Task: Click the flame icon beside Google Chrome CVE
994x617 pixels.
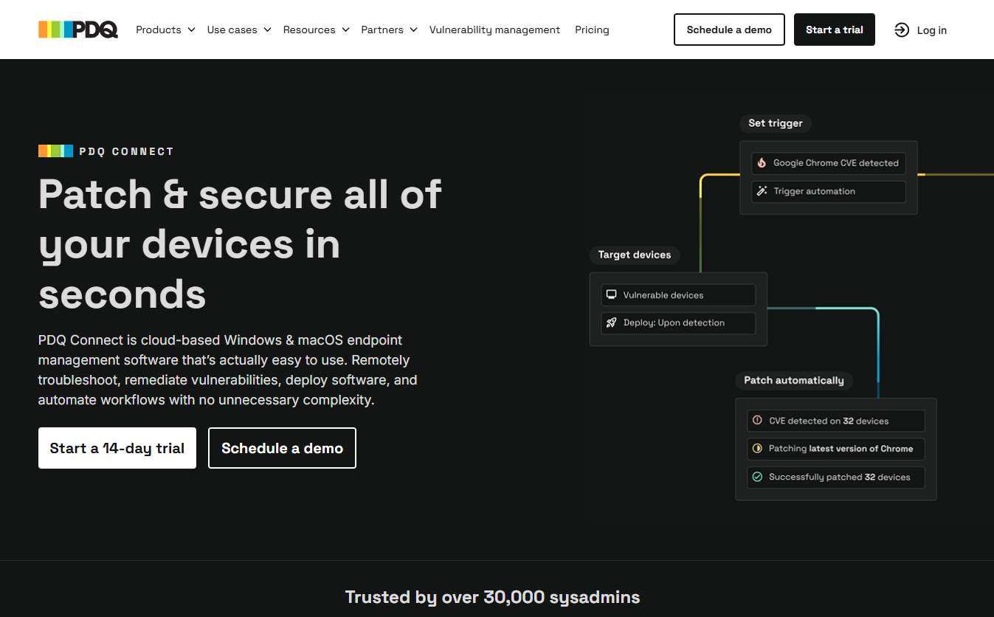Action: [762, 163]
